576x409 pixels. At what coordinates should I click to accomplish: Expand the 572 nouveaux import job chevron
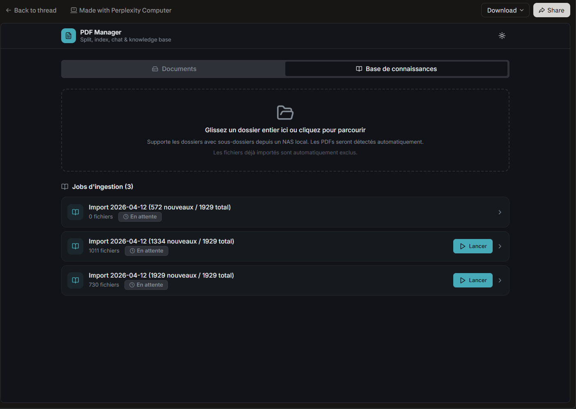click(500, 212)
